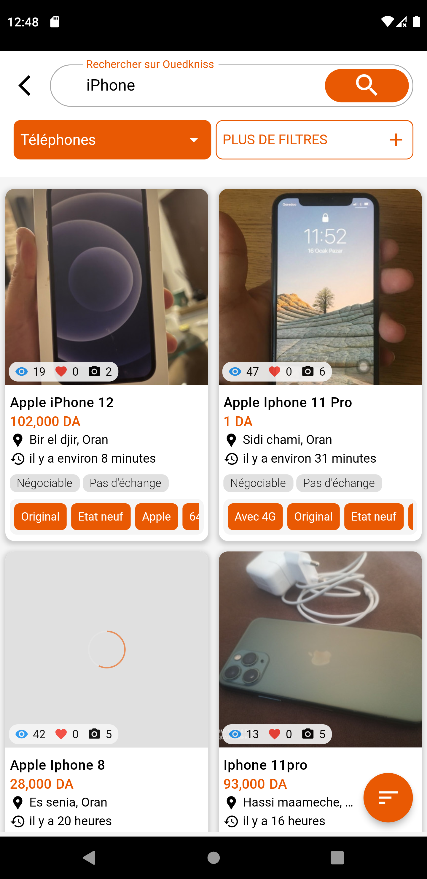Open the floating sort filter button

pos(388,797)
